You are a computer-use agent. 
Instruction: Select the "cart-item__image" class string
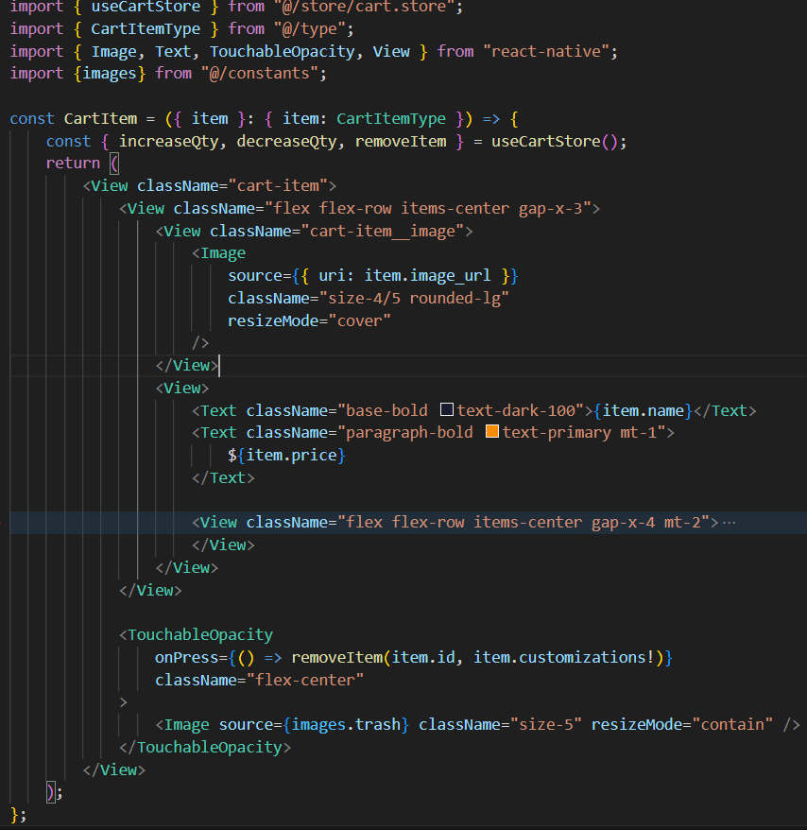coord(382,232)
